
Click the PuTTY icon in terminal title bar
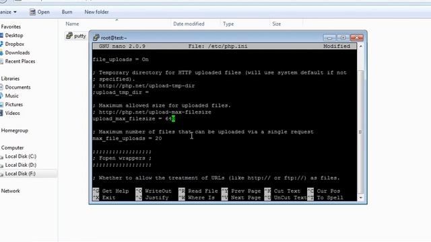(x=96, y=38)
